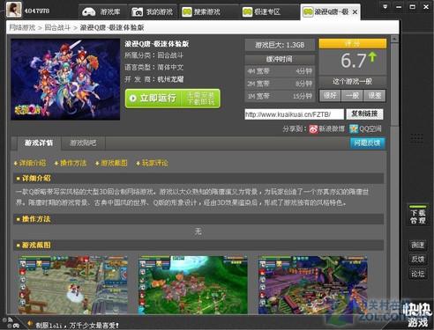This screenshot has height=330, width=434.
Task: Click the user avatar picture
Action: [13, 10]
